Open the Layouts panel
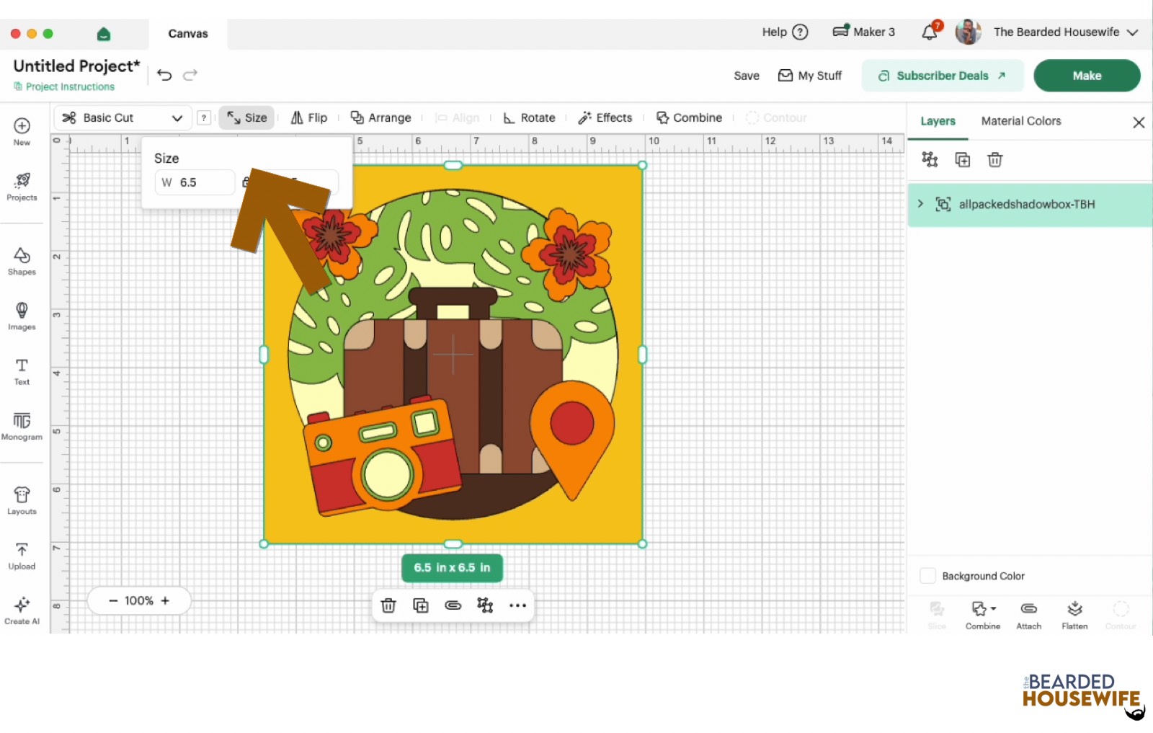This screenshot has width=1153, height=733. 22,500
